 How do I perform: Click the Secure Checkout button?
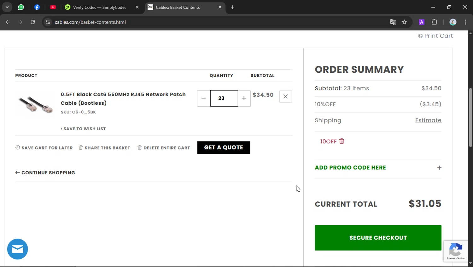(378, 238)
